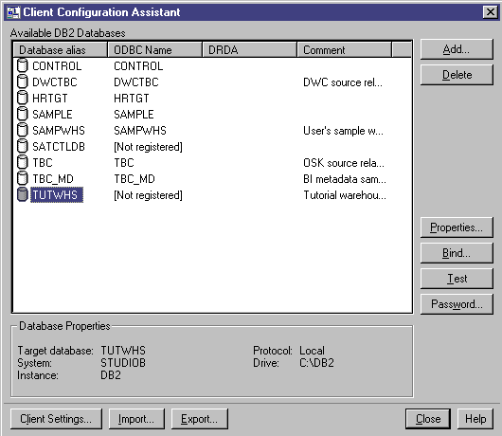Screen dimensions: 502x436
Task: Click TUTWHS's [Not registered] ODBC cell
Action: tap(148, 195)
